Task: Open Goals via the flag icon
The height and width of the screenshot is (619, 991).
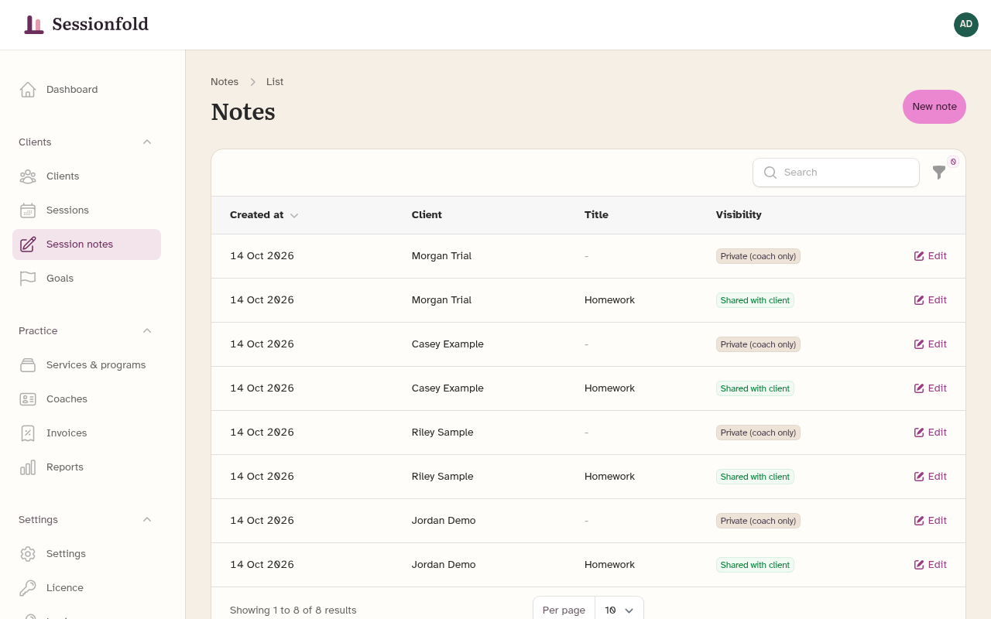Action: (x=28, y=279)
